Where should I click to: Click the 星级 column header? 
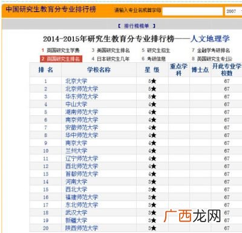(x=152, y=70)
